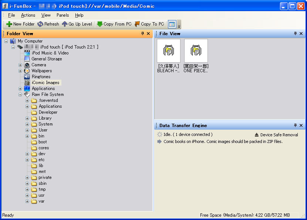The height and width of the screenshot is (220, 307).
Task: Click the Free Space status bar text
Action: click(245, 215)
